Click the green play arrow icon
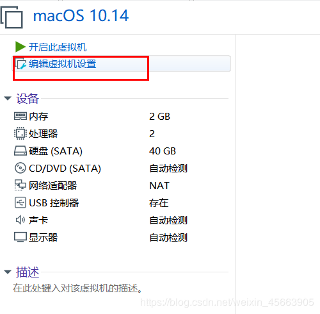The image size is (320, 314). (x=20, y=47)
